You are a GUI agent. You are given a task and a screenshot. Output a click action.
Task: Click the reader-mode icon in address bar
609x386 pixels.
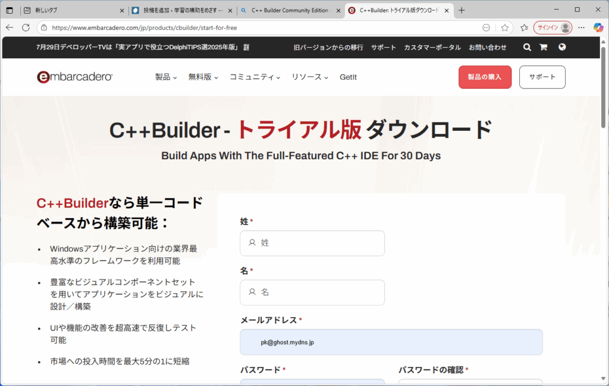486,27
